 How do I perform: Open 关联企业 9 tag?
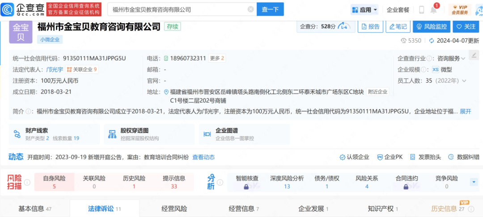82,70
